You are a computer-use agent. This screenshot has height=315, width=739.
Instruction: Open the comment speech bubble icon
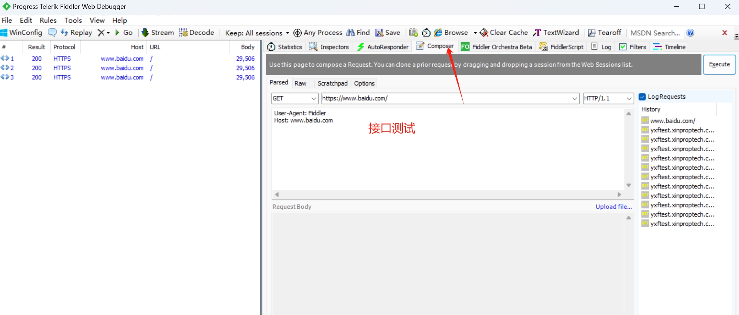(52, 33)
